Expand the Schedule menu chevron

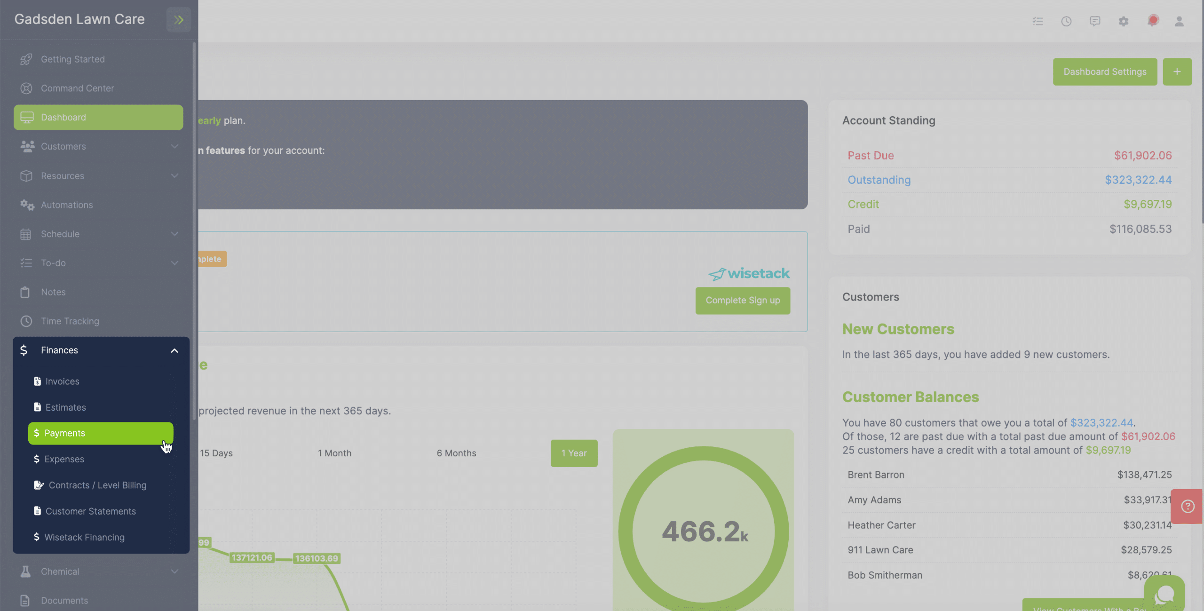pos(174,234)
